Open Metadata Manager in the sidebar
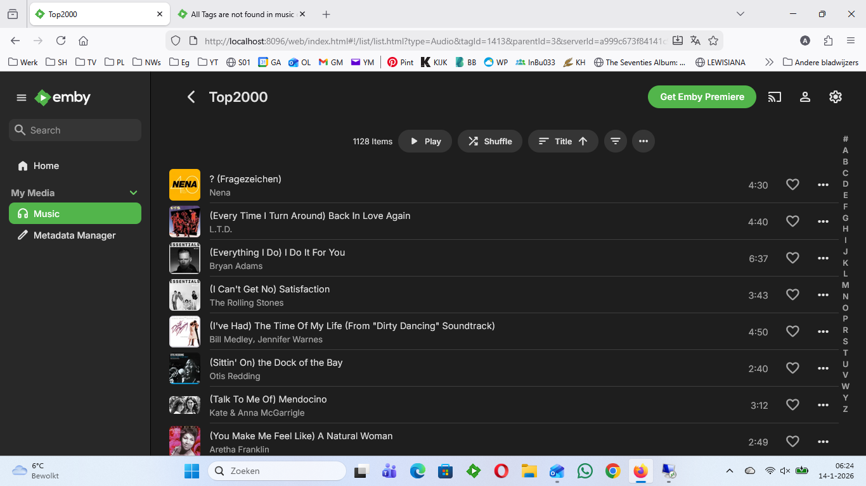 click(75, 235)
